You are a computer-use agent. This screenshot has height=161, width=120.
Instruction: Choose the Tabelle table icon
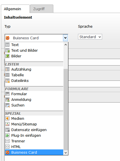coord(7,75)
